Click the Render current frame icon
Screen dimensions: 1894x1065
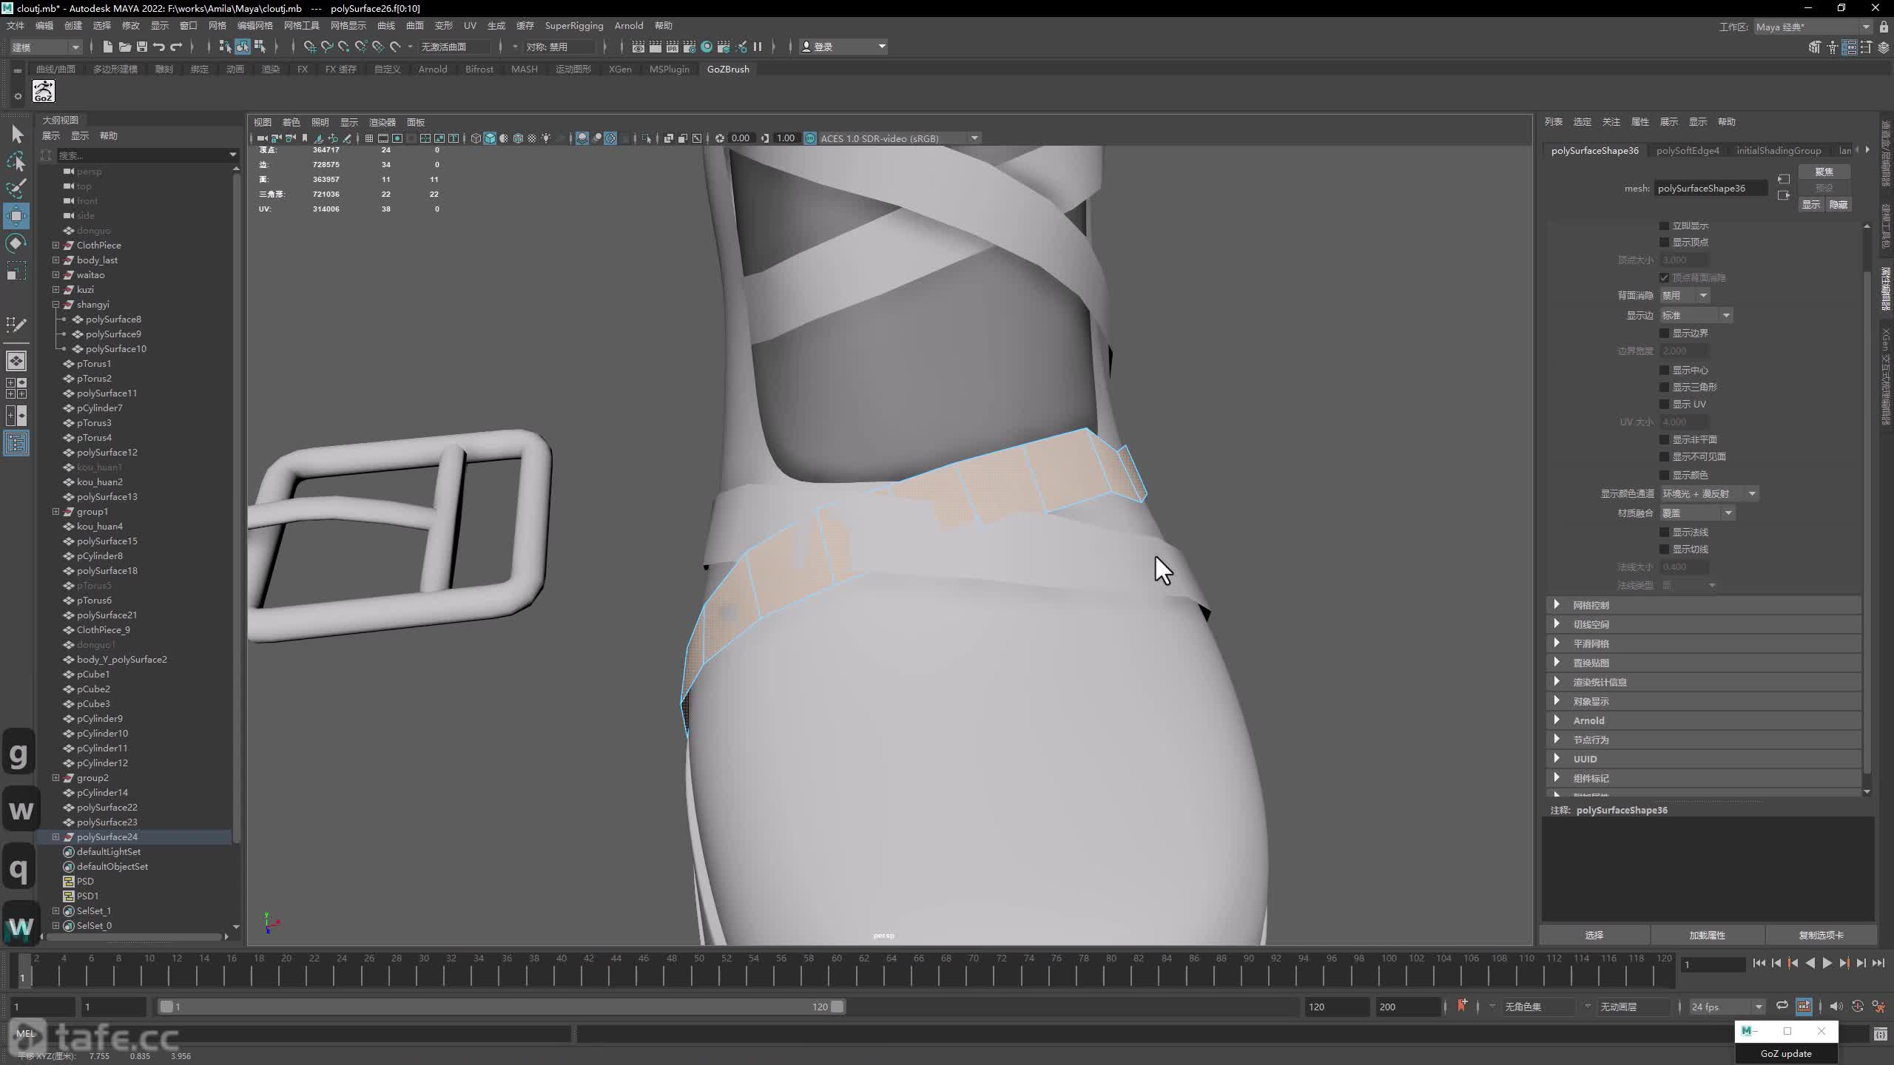pos(655,47)
